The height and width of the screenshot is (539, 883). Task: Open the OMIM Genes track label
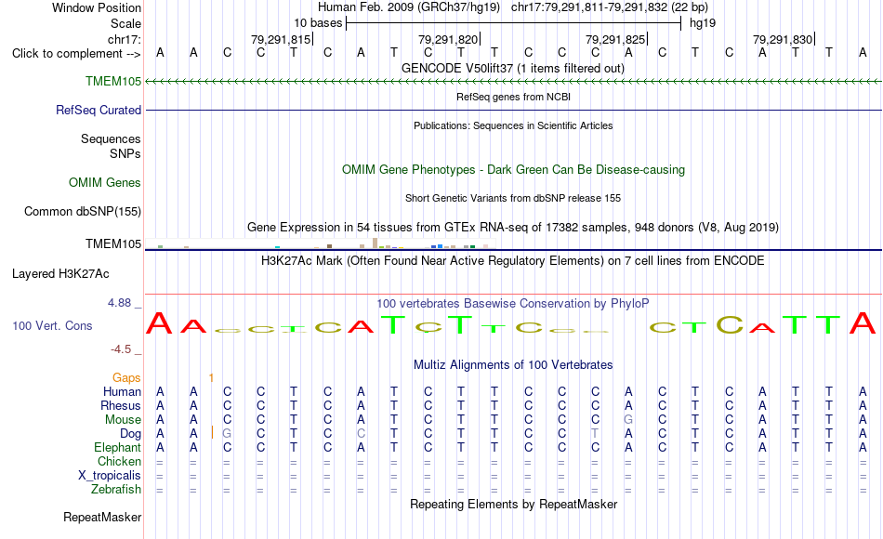coord(105,182)
